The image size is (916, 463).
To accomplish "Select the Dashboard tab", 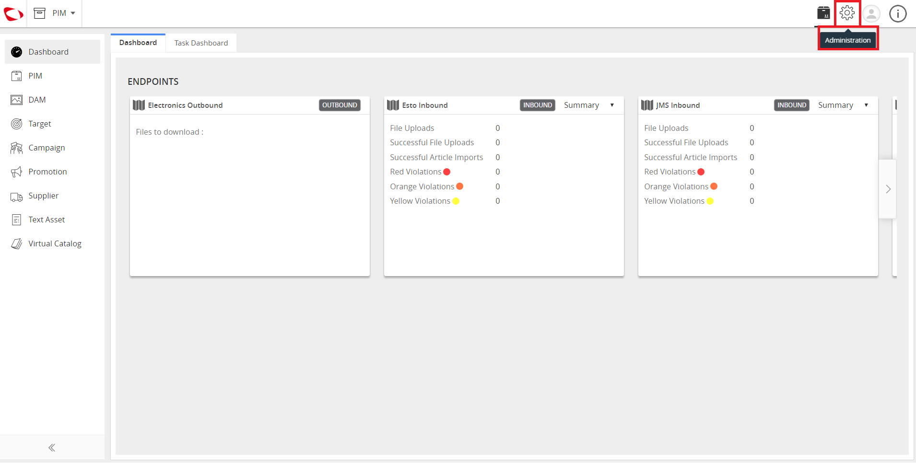I will 138,43.
